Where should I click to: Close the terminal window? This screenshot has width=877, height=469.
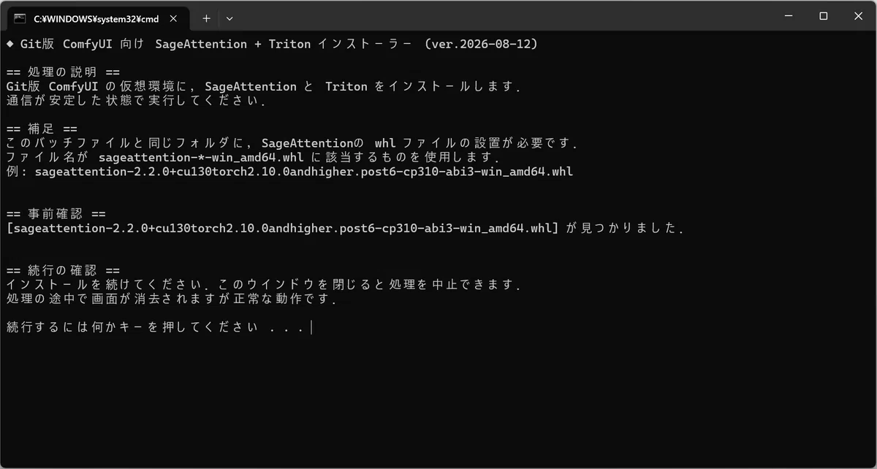[857, 15]
